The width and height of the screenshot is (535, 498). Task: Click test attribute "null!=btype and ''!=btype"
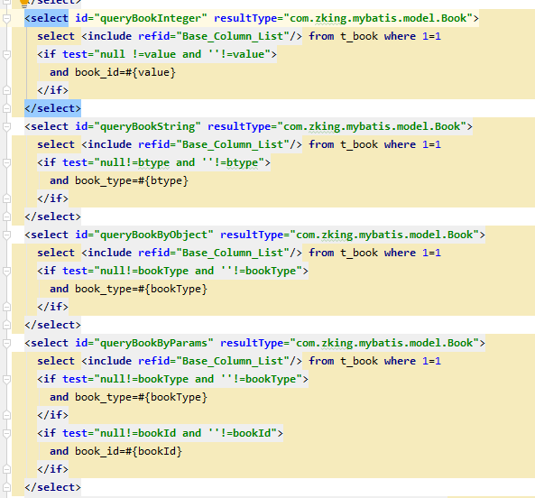pyautogui.click(x=180, y=162)
